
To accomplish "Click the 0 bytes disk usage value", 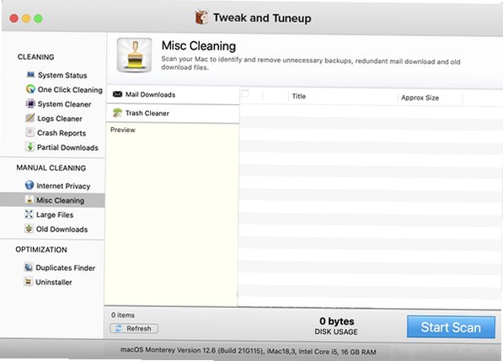I will click(336, 321).
